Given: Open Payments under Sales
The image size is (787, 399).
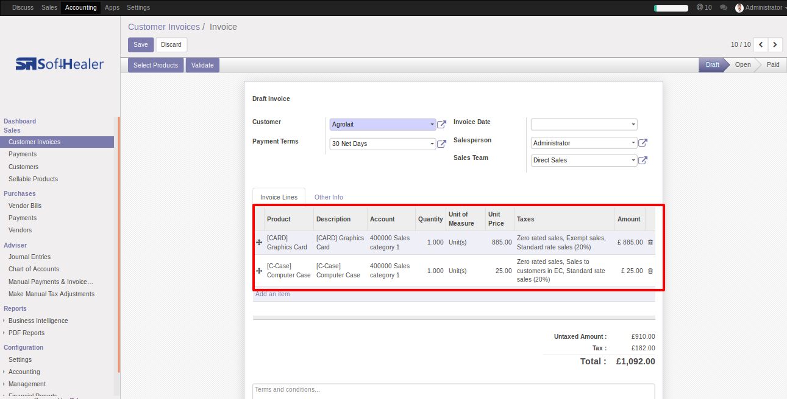Looking at the screenshot, I should (x=23, y=154).
